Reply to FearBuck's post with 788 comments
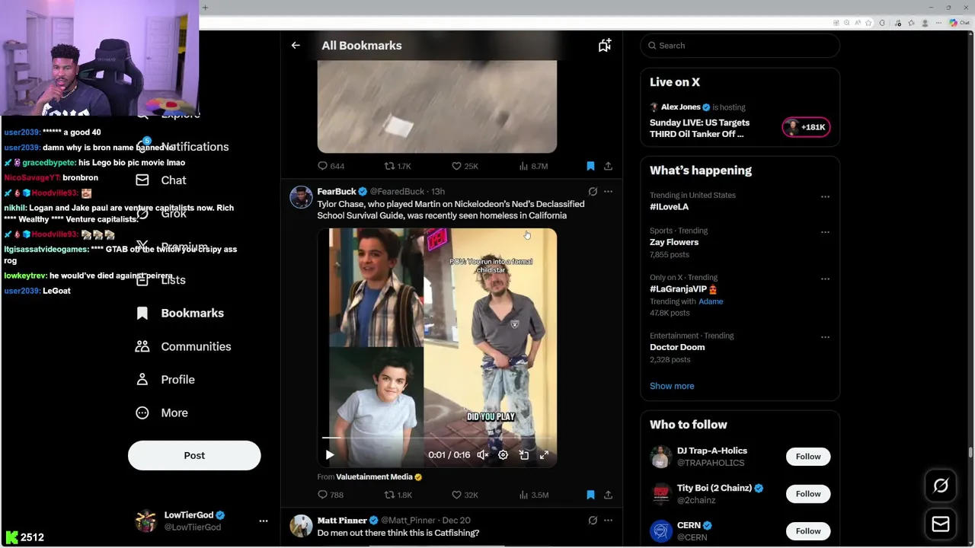 [331, 495]
